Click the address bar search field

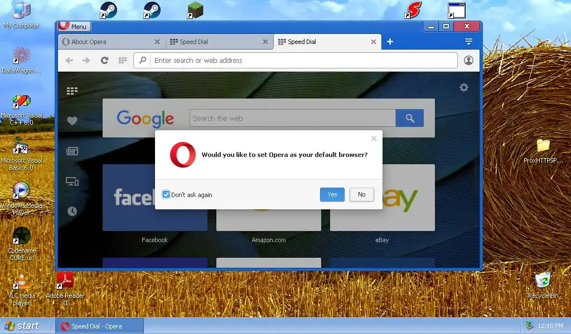[x=296, y=60]
